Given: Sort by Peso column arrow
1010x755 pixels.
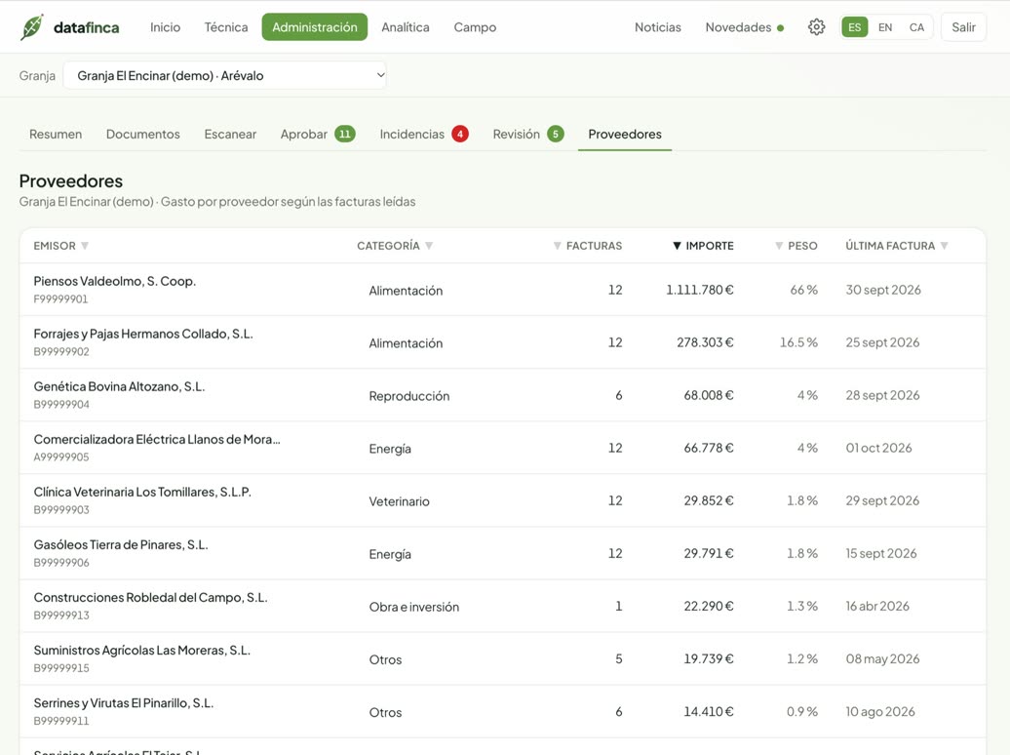Looking at the screenshot, I should (779, 246).
